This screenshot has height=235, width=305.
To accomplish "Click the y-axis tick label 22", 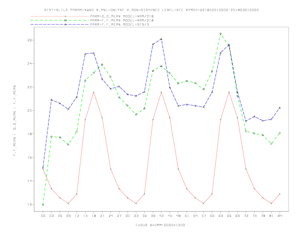I will pos(30,87).
